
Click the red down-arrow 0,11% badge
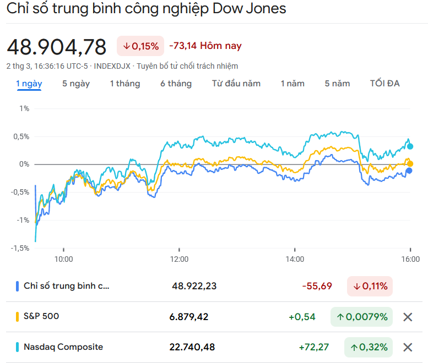point(370,286)
